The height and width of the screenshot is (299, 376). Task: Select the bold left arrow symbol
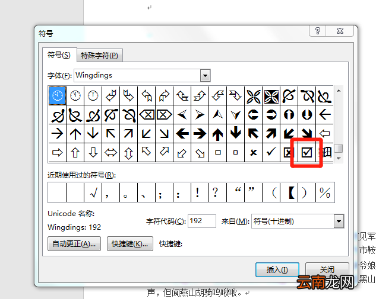tap(182, 133)
